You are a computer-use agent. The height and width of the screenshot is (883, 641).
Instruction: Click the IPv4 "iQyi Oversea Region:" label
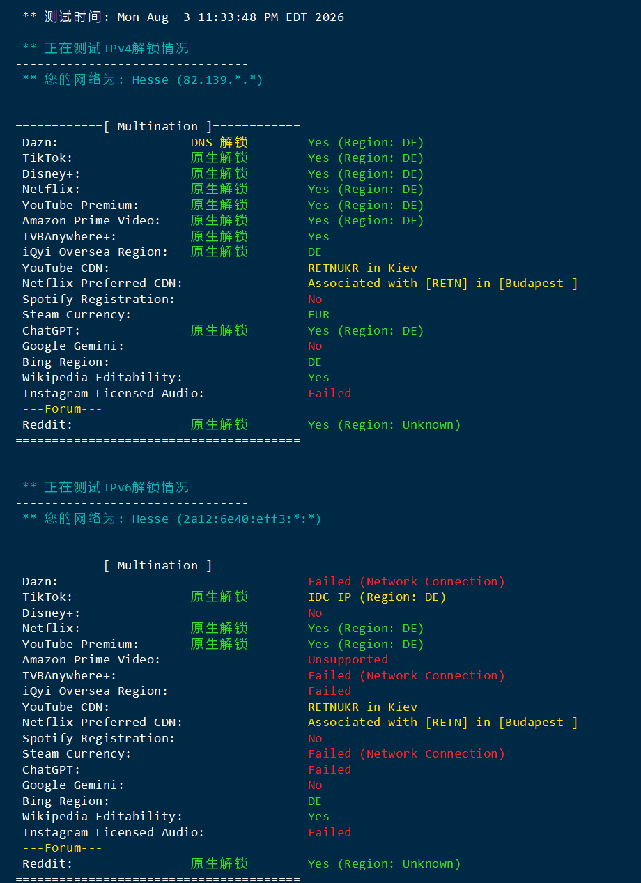pos(95,252)
